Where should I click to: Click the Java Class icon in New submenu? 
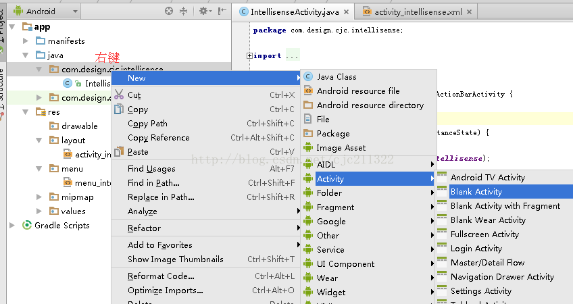click(308, 77)
